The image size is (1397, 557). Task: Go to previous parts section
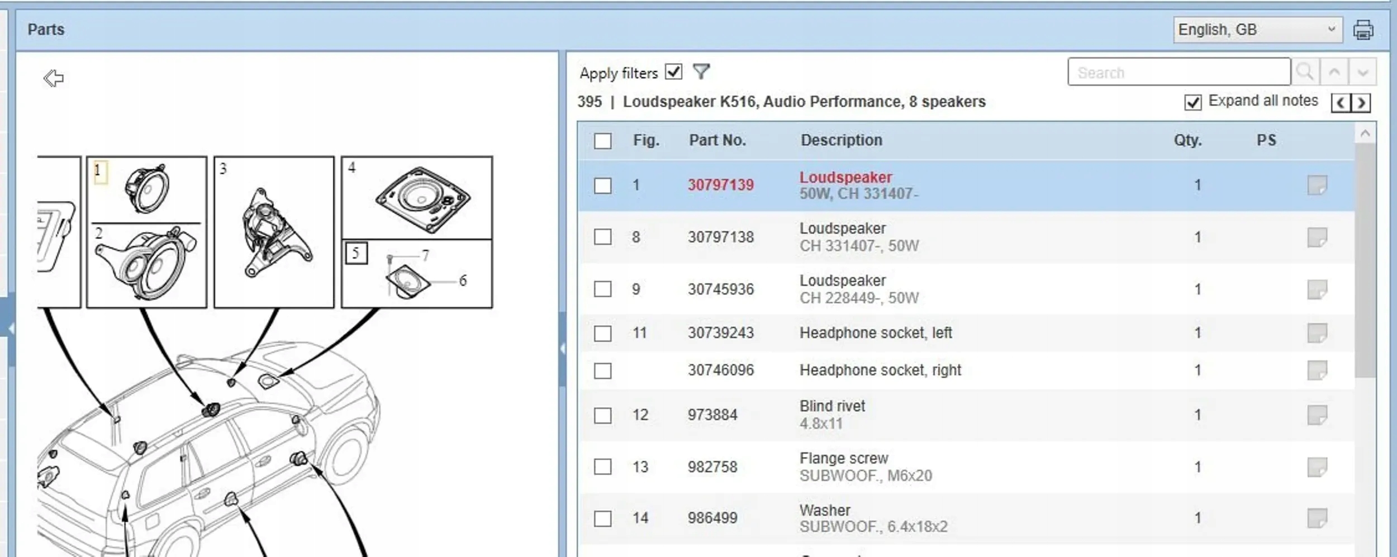coord(1341,103)
